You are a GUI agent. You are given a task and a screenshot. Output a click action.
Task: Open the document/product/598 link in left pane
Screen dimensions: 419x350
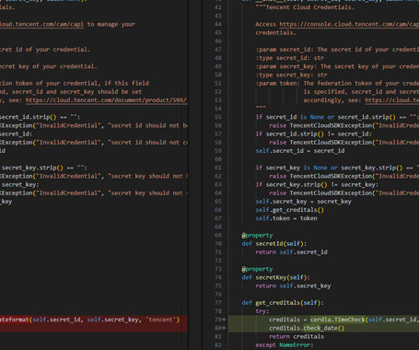pos(107,100)
